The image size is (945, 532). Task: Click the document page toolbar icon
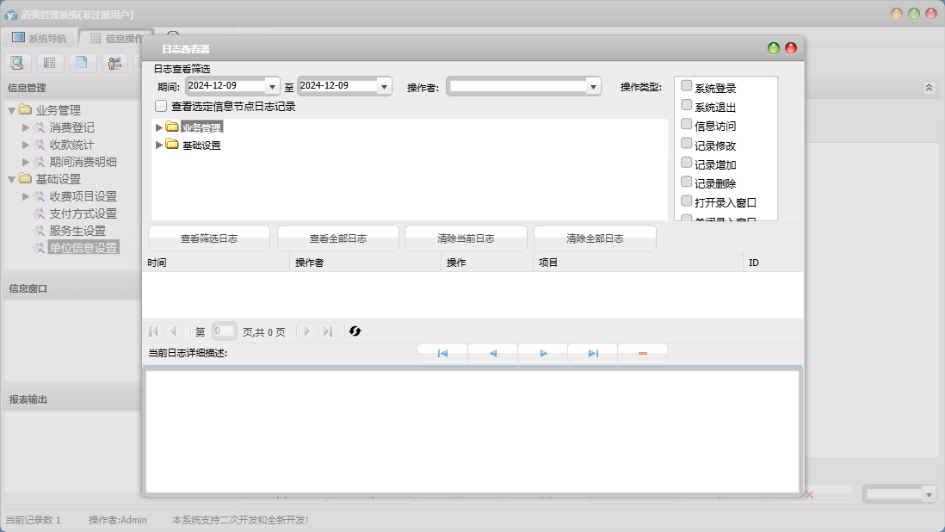(82, 63)
